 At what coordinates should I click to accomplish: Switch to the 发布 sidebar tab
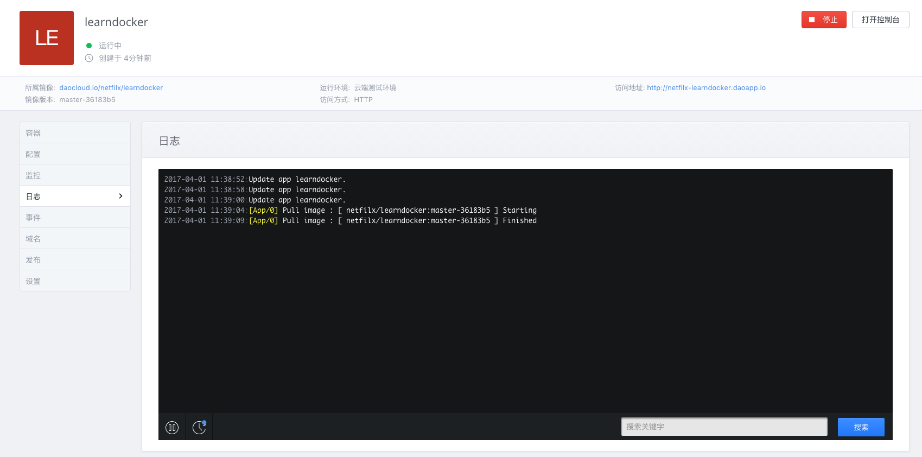[x=75, y=260]
